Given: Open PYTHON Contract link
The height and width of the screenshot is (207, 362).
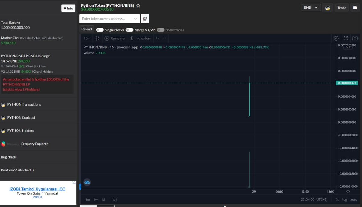Looking at the screenshot, I should click(21, 118).
